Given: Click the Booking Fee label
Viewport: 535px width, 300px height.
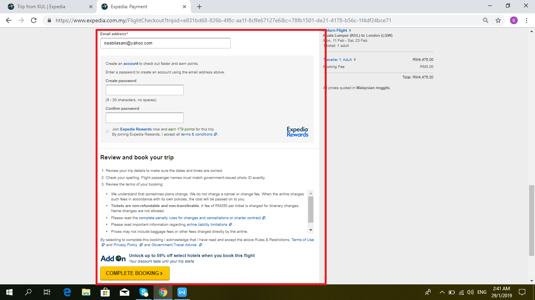Looking at the screenshot, I should point(334,67).
